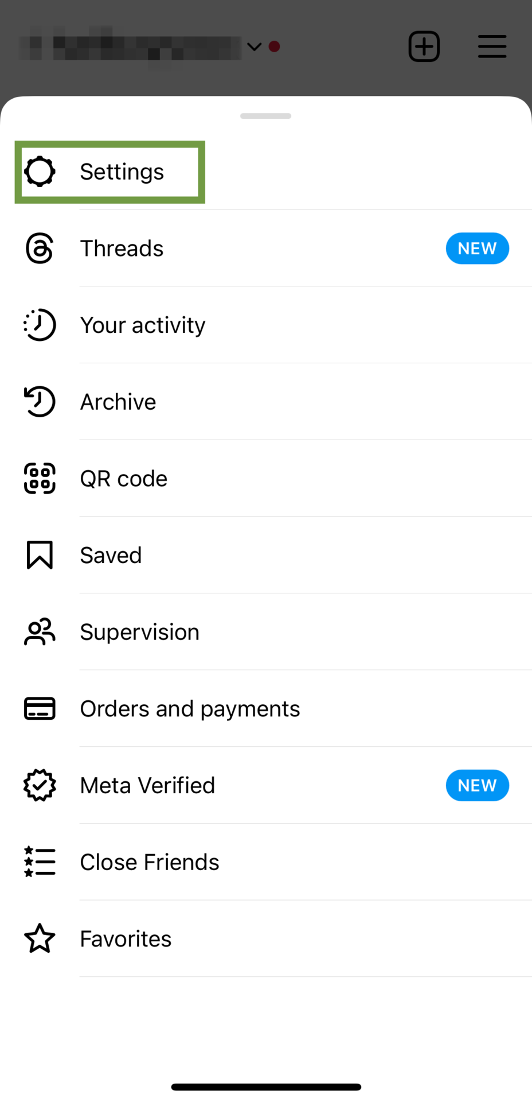Tap the Your activity clock icon
Viewport: 532px width, 1102px height.
(40, 325)
